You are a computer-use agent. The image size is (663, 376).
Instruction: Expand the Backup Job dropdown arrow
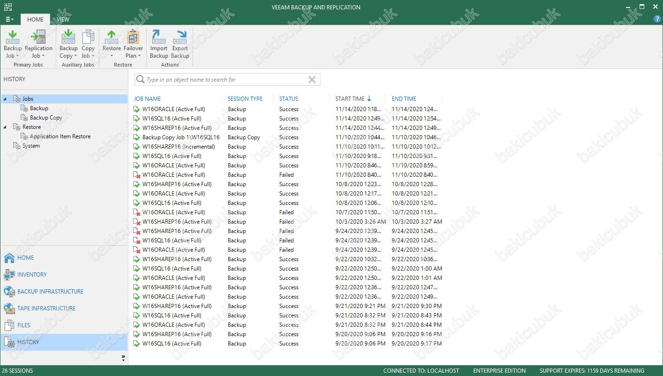[x=17, y=56]
